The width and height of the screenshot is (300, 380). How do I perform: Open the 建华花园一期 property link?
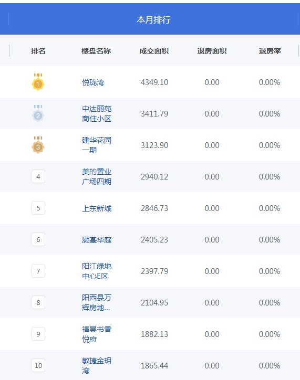point(97,145)
